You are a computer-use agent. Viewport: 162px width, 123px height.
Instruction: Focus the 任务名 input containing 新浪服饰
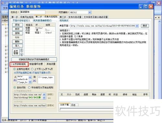(x=33, y=12)
